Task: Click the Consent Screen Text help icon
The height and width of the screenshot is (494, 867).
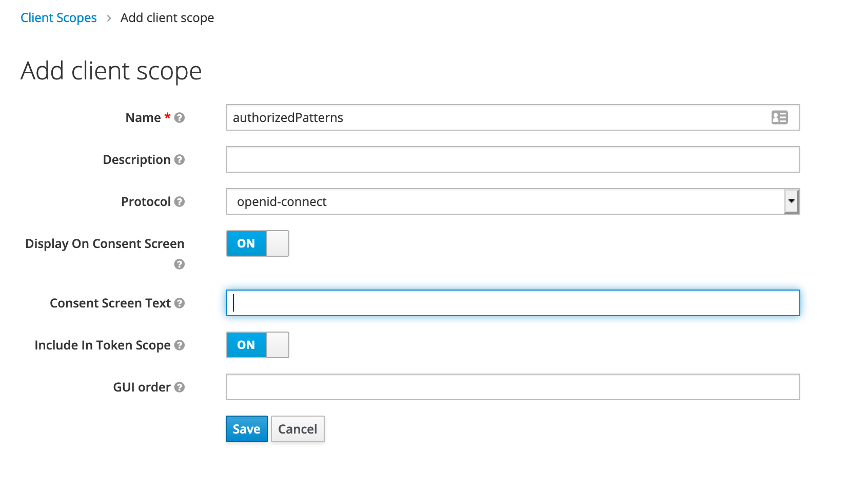Action: click(180, 303)
